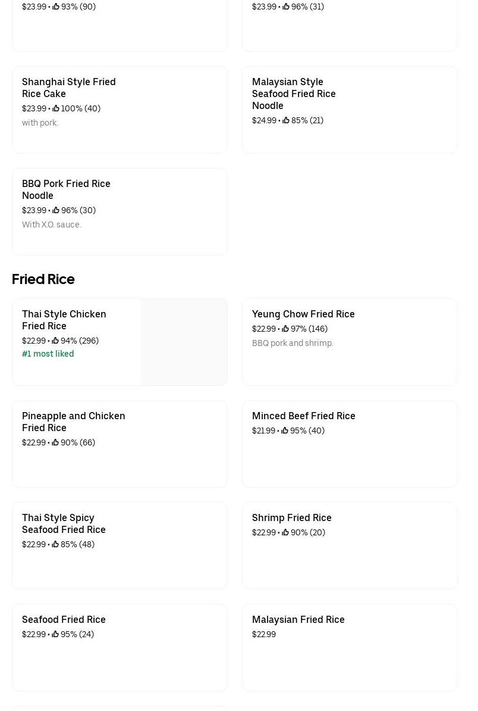Select Yeung Chow Fried Rice title
This screenshot has width=478, height=711.
tap(303, 314)
